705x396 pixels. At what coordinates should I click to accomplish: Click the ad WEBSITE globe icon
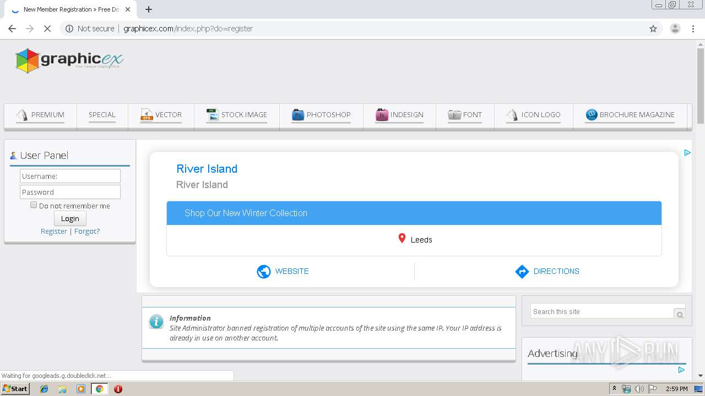pos(264,272)
